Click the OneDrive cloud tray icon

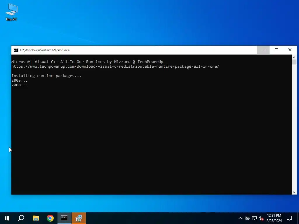247,218
